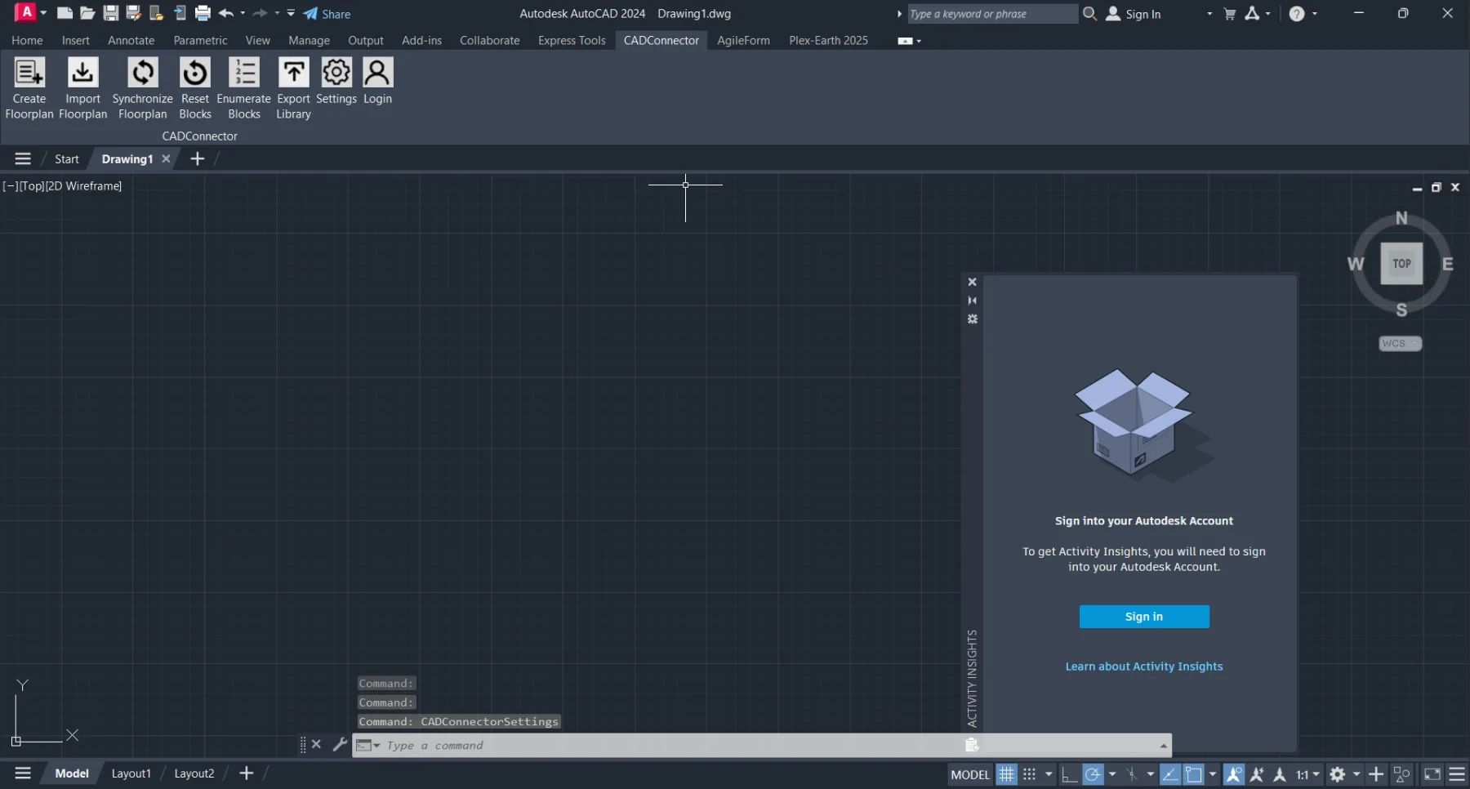Click the search magnifier icon
The width and height of the screenshot is (1470, 789).
click(x=1089, y=14)
